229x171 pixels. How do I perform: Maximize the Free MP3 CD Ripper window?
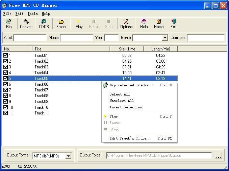[215, 6]
